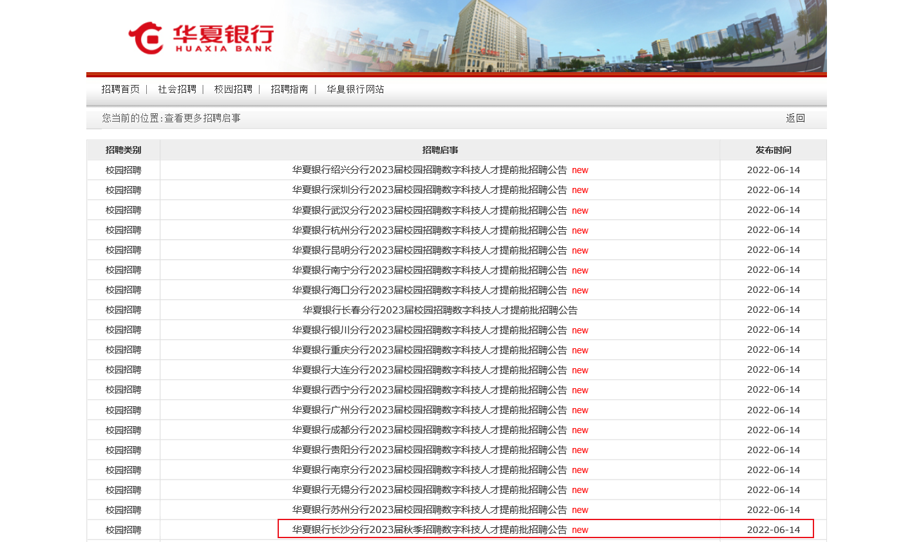The width and height of the screenshot is (912, 542).
Task: Click the 招聘启事 column header
Action: click(441, 150)
